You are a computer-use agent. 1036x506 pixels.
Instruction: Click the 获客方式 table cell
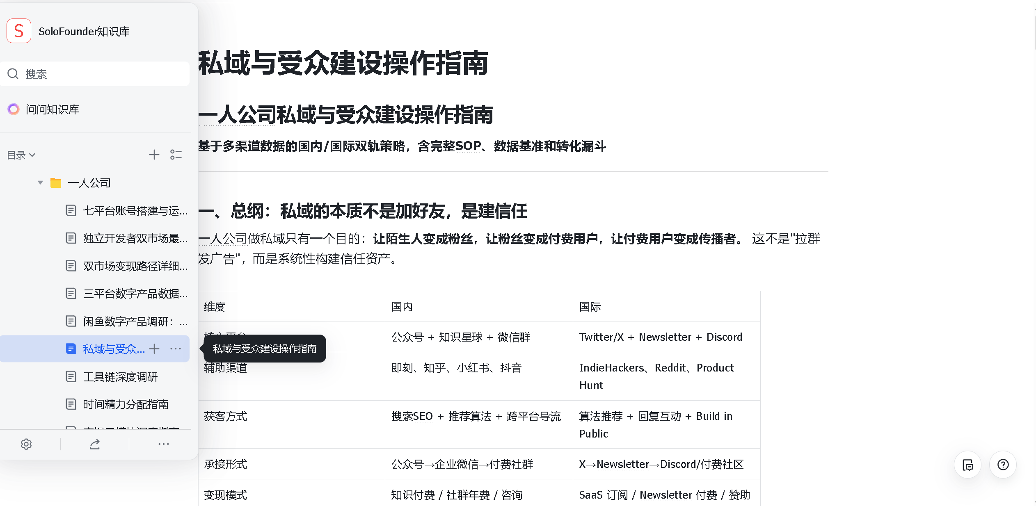pyautogui.click(x=291, y=425)
